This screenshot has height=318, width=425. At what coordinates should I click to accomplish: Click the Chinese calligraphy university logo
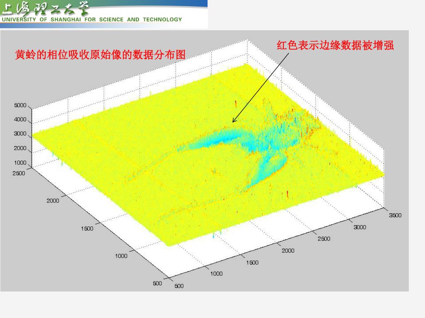[45, 8]
